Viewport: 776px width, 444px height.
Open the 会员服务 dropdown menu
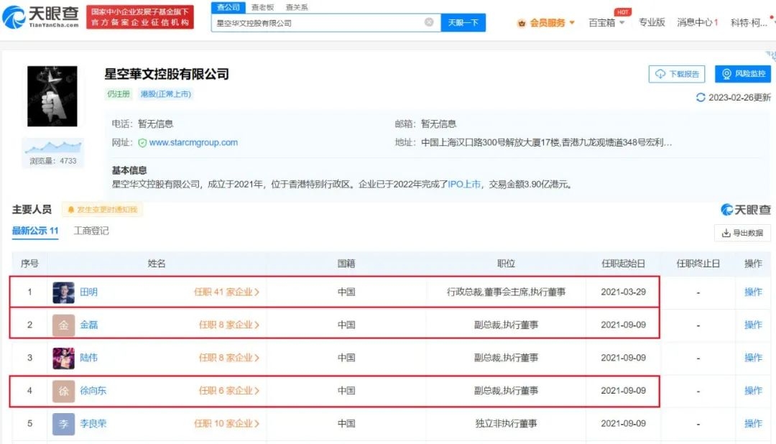point(546,23)
